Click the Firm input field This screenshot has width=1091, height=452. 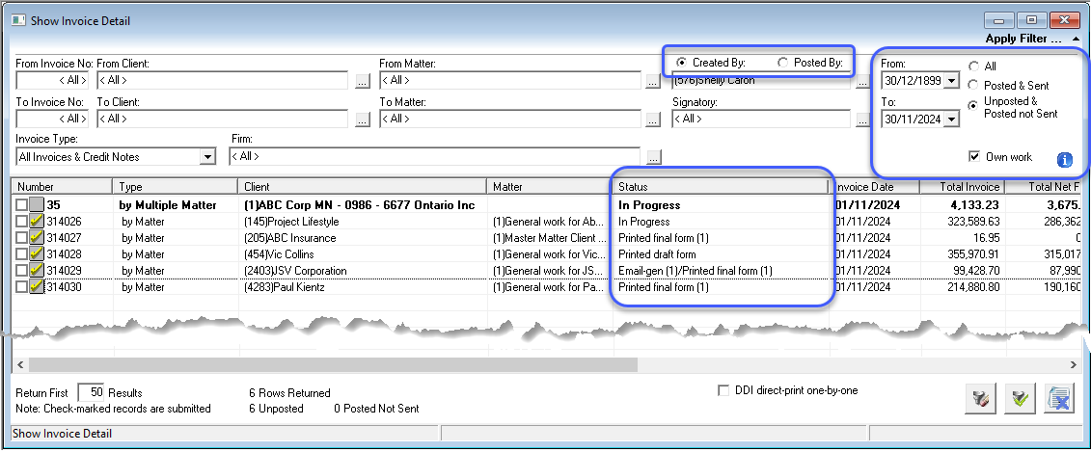click(x=434, y=157)
